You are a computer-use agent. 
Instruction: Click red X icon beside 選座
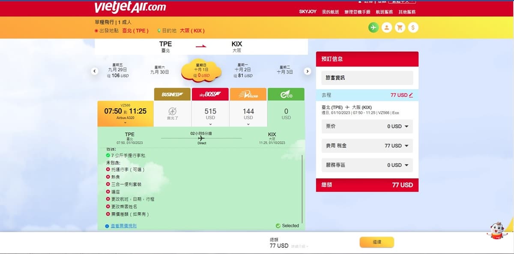[108, 192]
